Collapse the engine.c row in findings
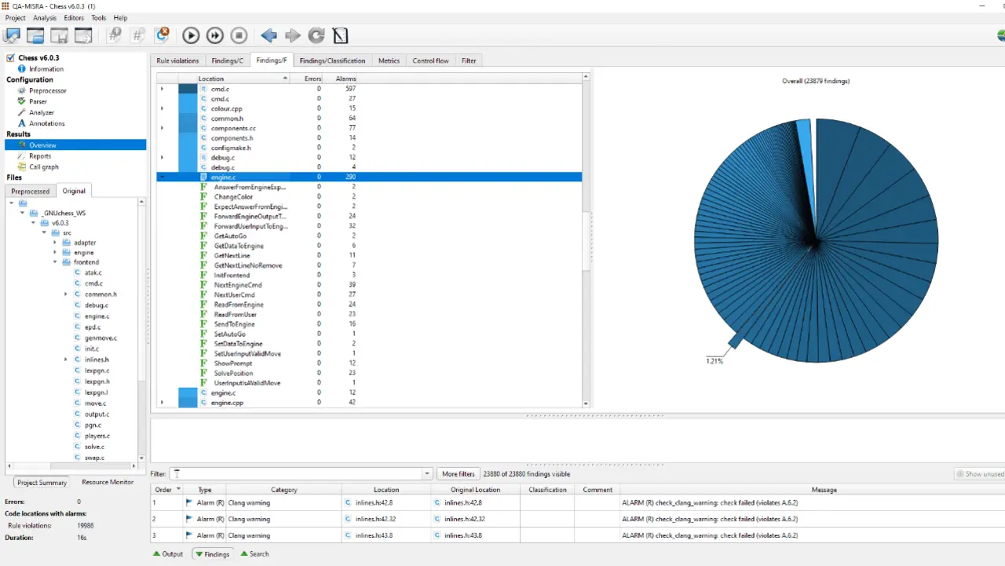1005x566 pixels. [x=162, y=177]
